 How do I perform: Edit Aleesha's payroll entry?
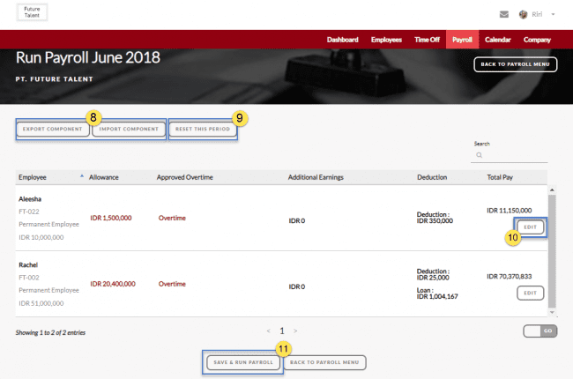coord(530,227)
